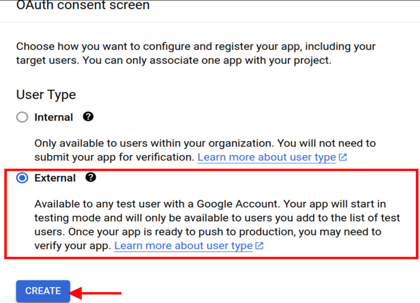Open Learn more link under External description
The image size is (420, 303).
(x=183, y=246)
